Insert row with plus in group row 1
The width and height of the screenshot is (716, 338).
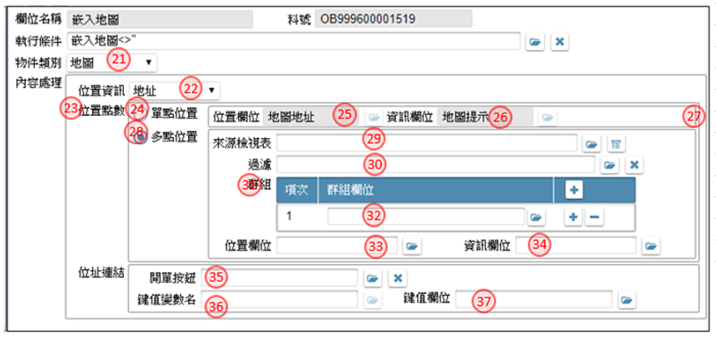pos(572,218)
